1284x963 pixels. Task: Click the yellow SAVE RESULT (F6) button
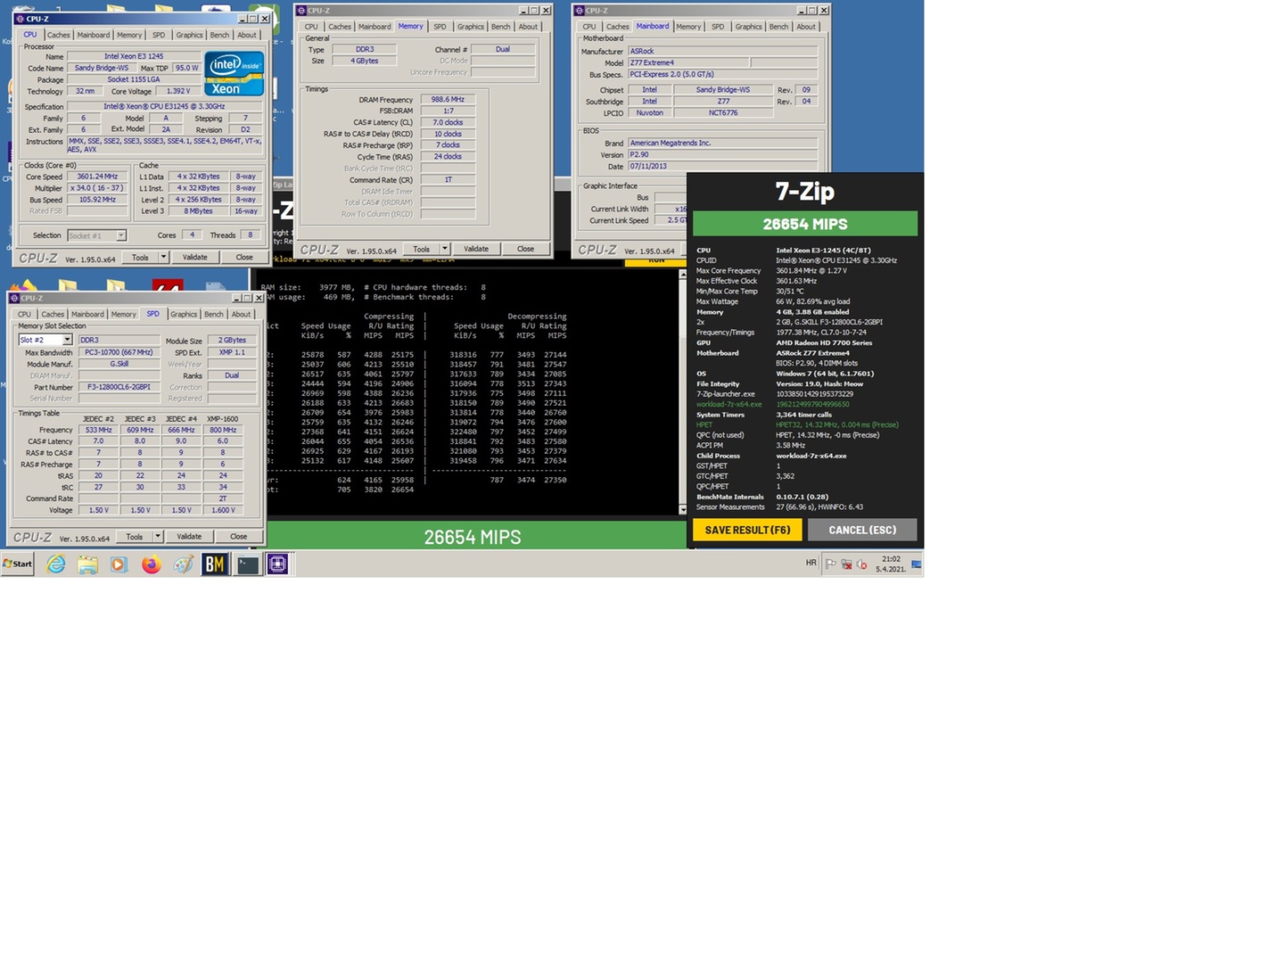point(747,530)
